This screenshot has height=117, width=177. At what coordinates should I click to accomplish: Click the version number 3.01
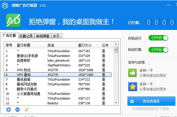tap(42, 5)
